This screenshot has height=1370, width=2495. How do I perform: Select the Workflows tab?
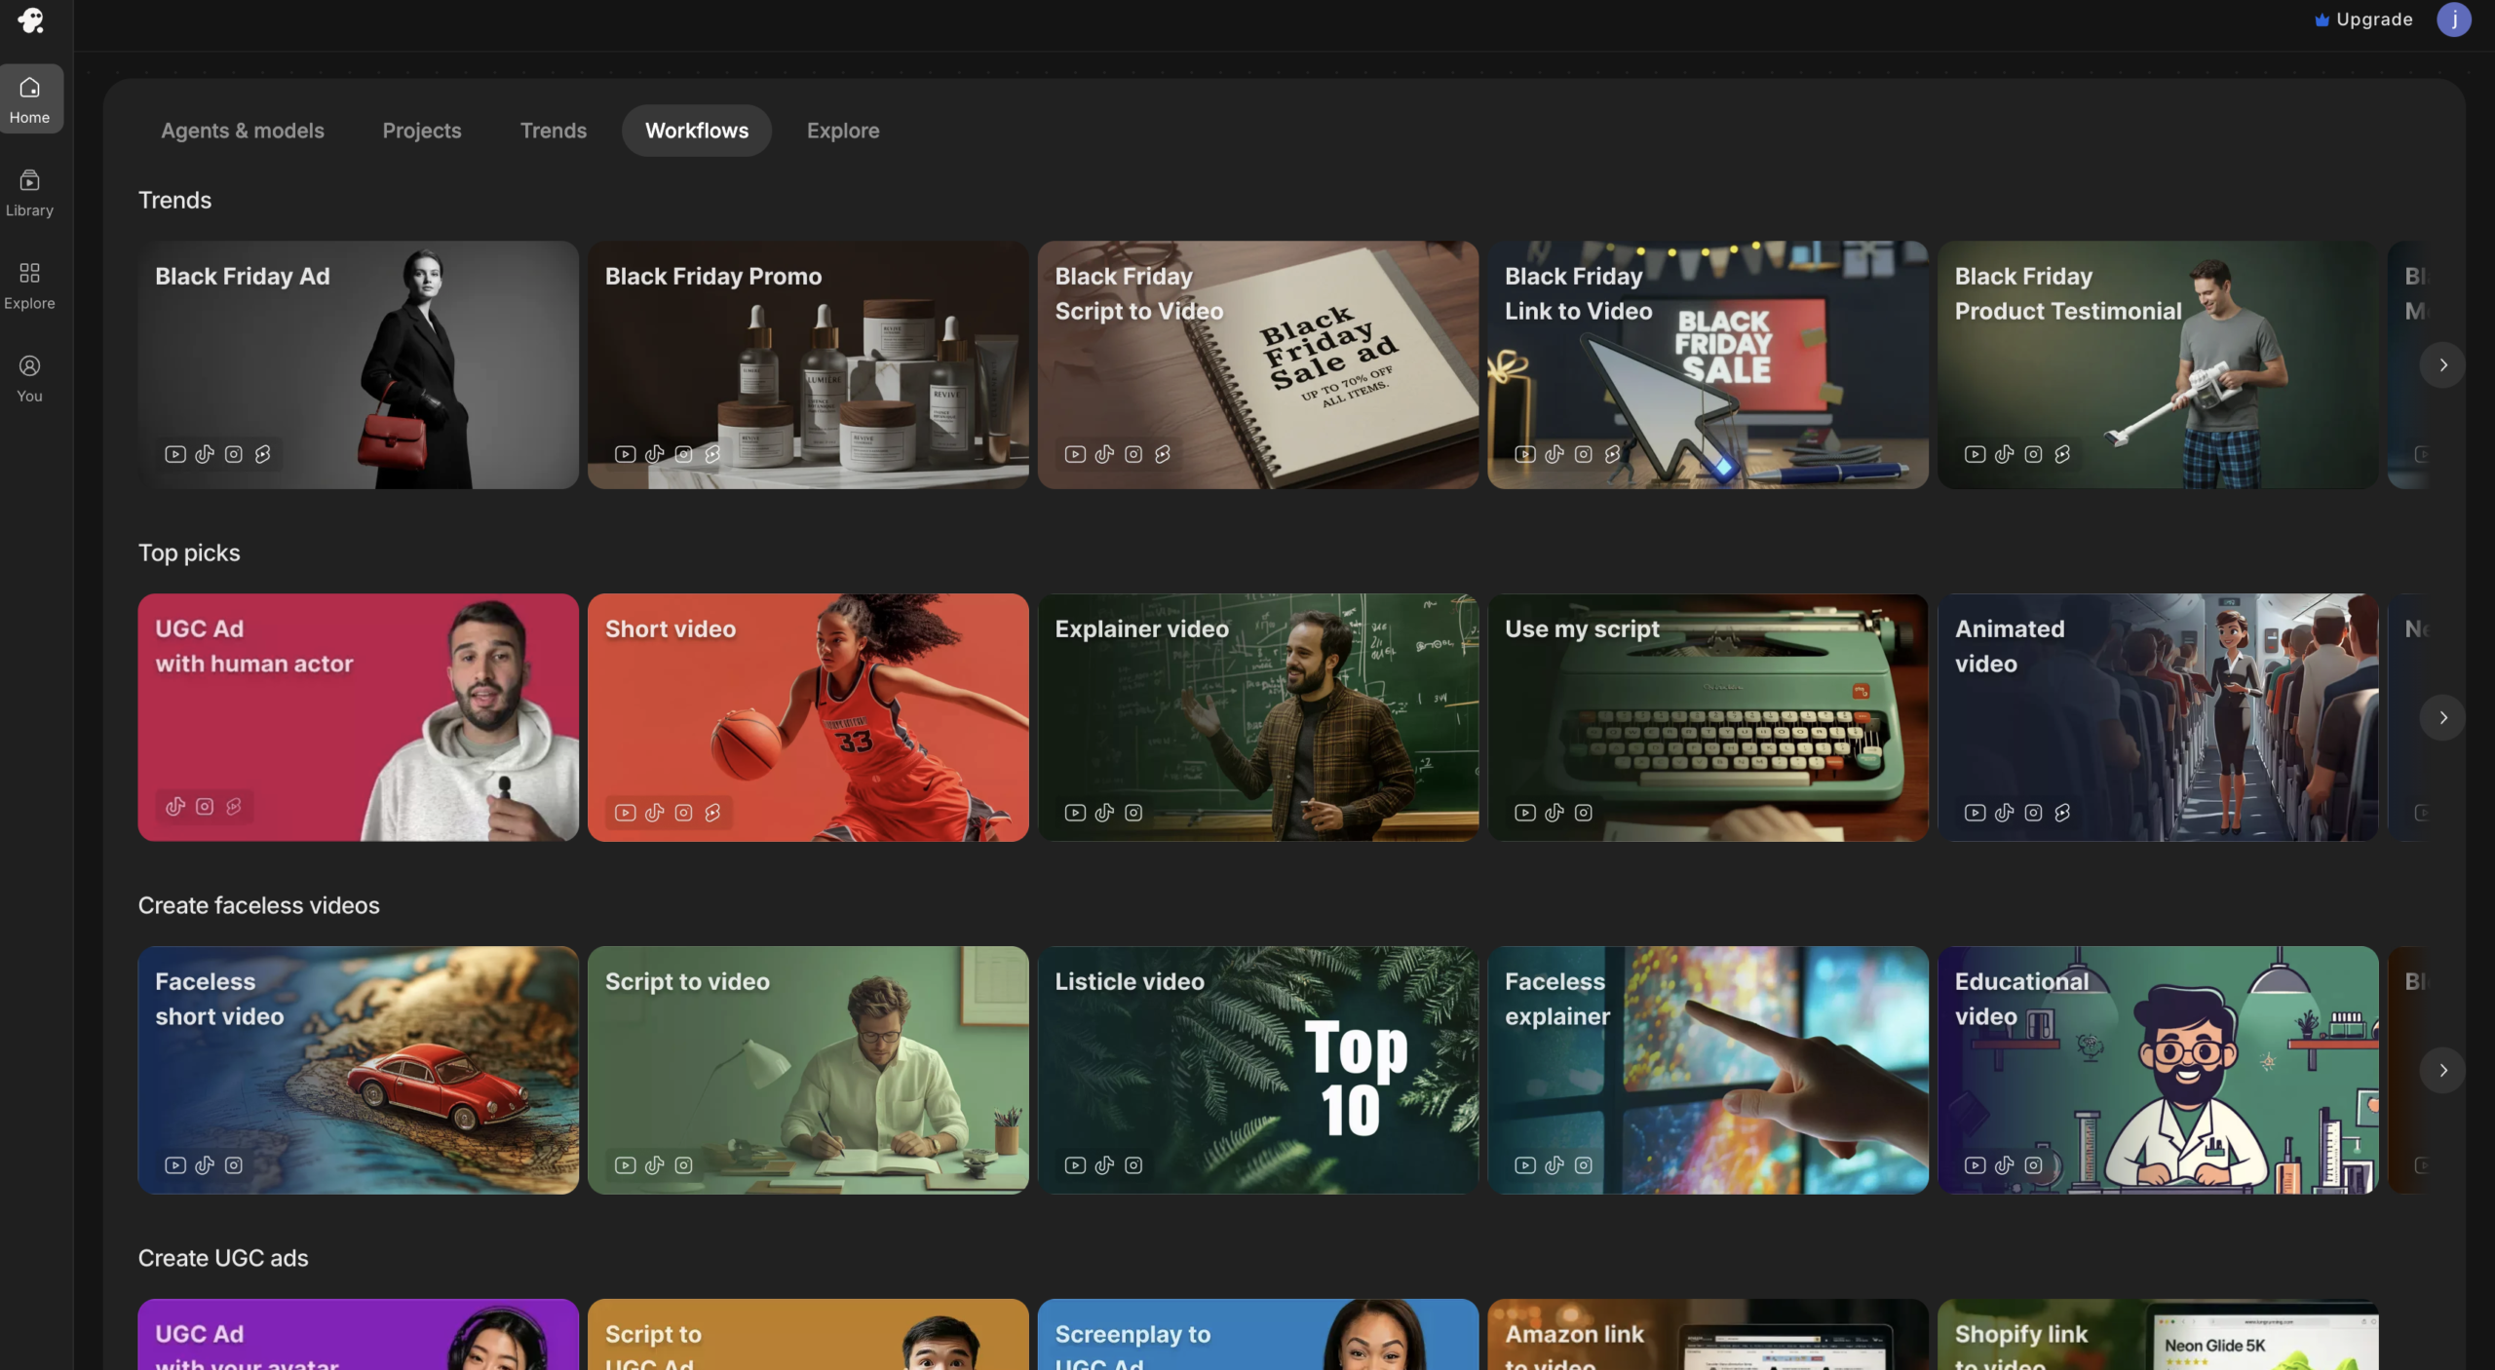tap(697, 131)
